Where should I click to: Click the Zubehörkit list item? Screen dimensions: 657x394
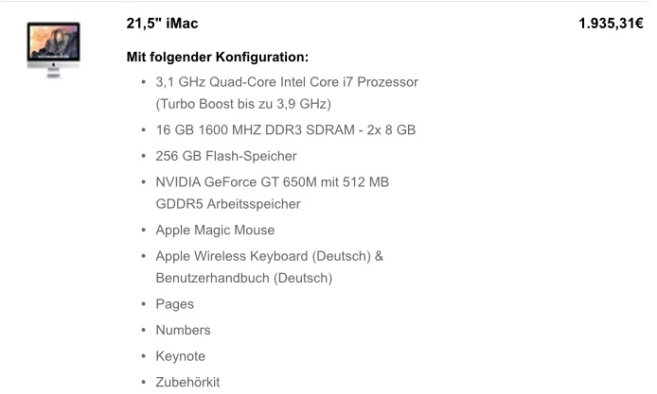[x=187, y=383]
